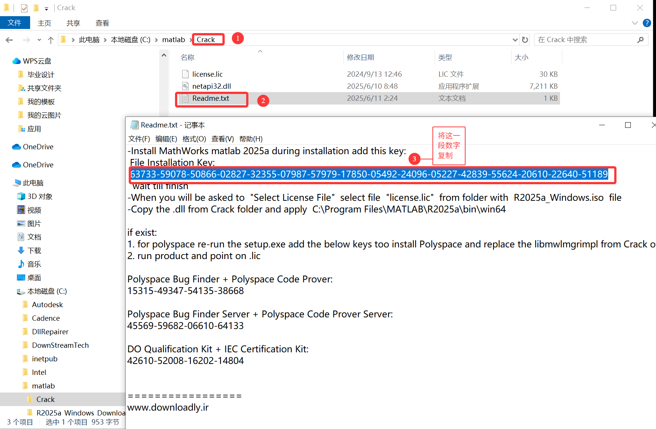Expand the address bar history dropdown

coord(515,40)
